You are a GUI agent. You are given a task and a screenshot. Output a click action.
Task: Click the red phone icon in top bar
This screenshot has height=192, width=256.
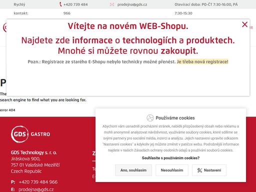pyautogui.click(x=60, y=4)
